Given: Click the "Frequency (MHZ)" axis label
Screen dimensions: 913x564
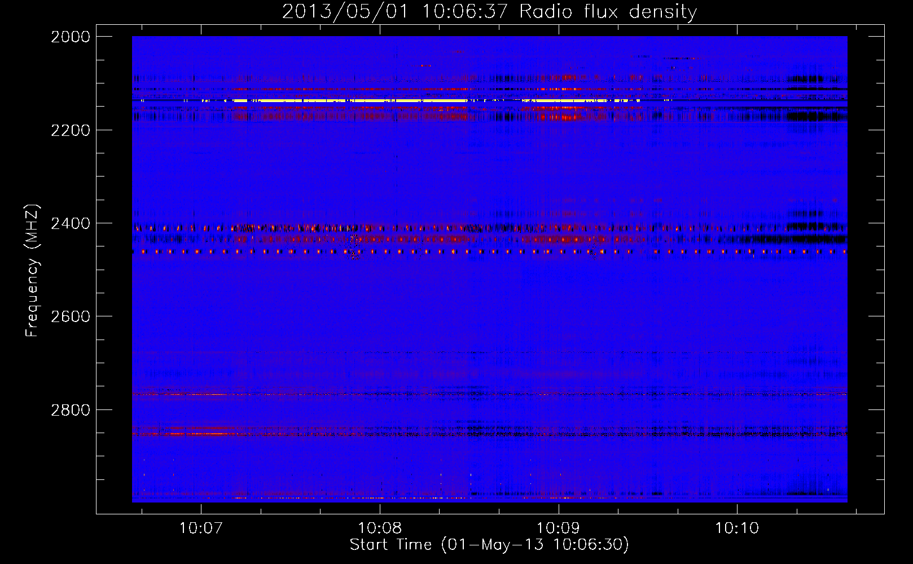Looking at the screenshot, I should click(x=33, y=271).
